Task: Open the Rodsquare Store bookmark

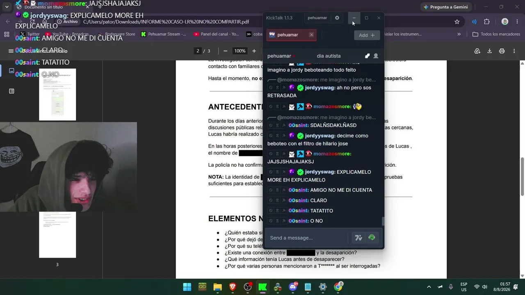Action: click(116, 34)
